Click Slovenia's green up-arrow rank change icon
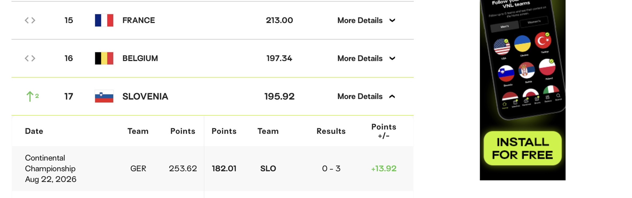This screenshot has width=632, height=198. pos(30,96)
